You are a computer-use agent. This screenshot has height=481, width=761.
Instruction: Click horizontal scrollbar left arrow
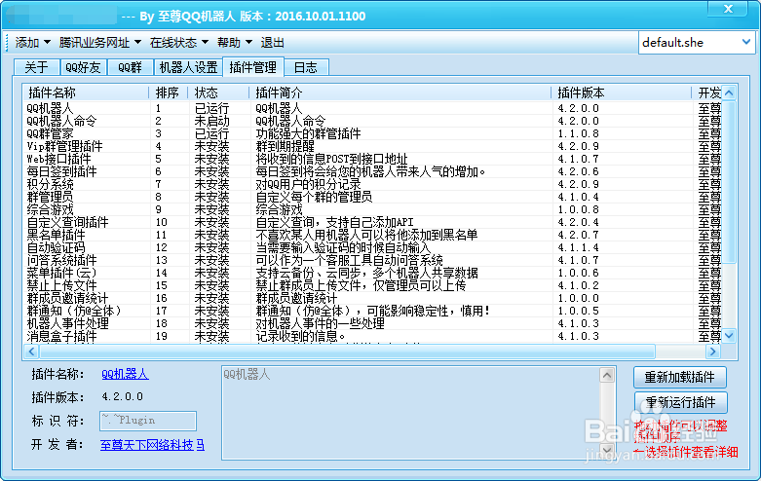(31, 351)
